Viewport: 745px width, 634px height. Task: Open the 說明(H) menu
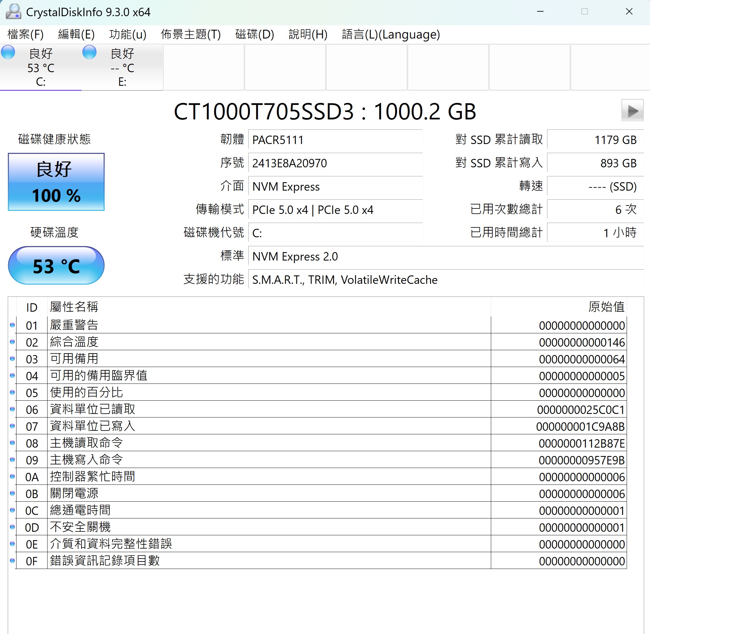point(308,35)
